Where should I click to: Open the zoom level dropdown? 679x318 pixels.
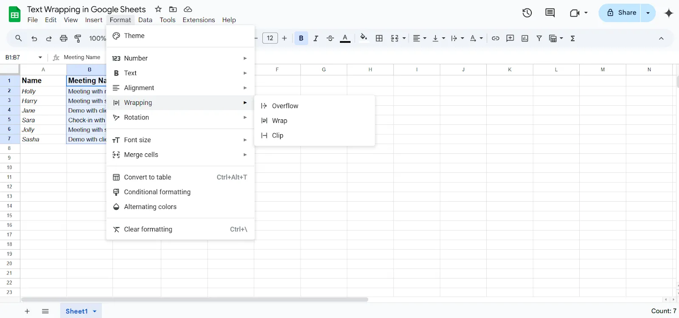97,38
